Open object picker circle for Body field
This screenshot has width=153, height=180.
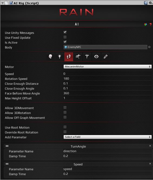(149, 47)
